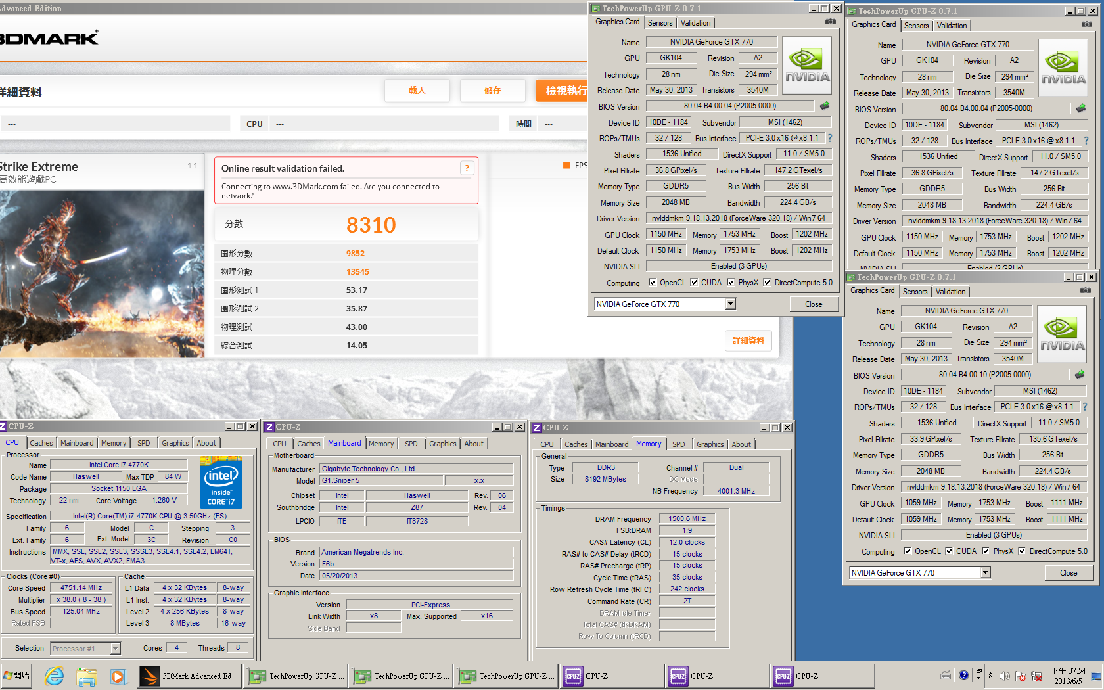1104x690 pixels.
Task: Click bus interface question mark in bottom-right GPU-Z
Action: (x=1085, y=407)
